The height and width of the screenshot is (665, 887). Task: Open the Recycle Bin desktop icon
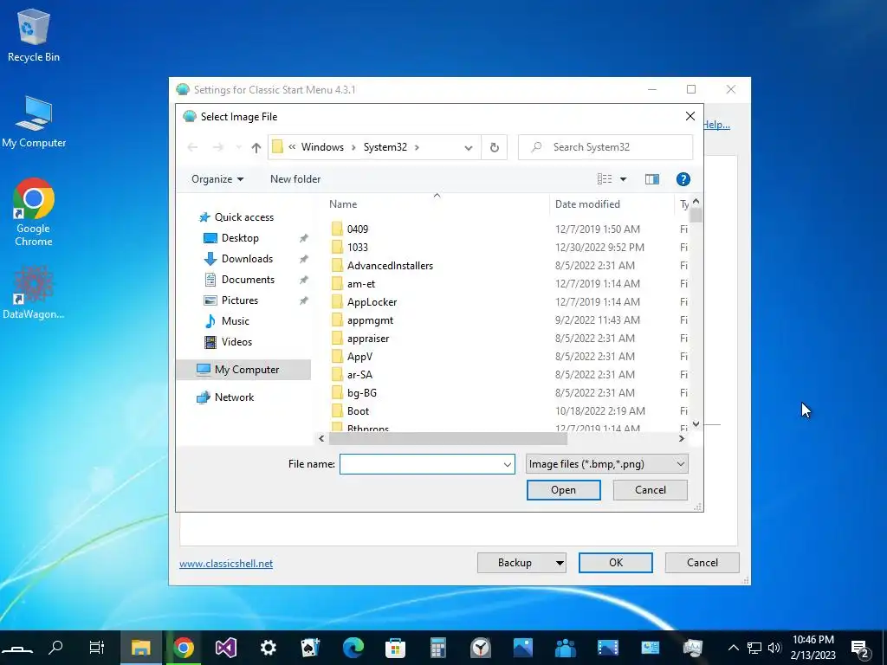[34, 36]
